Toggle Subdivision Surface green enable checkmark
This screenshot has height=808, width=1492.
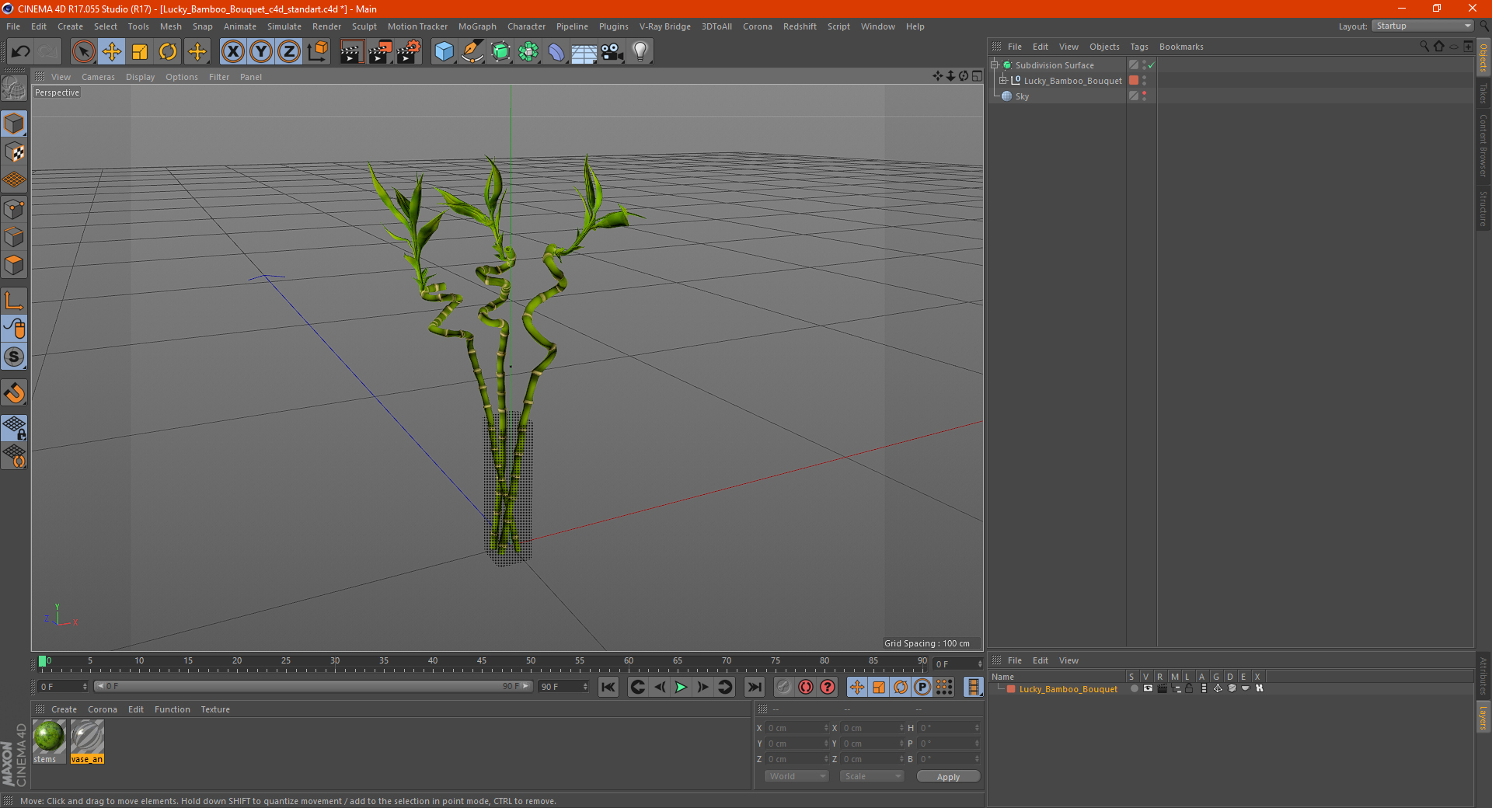1151,65
